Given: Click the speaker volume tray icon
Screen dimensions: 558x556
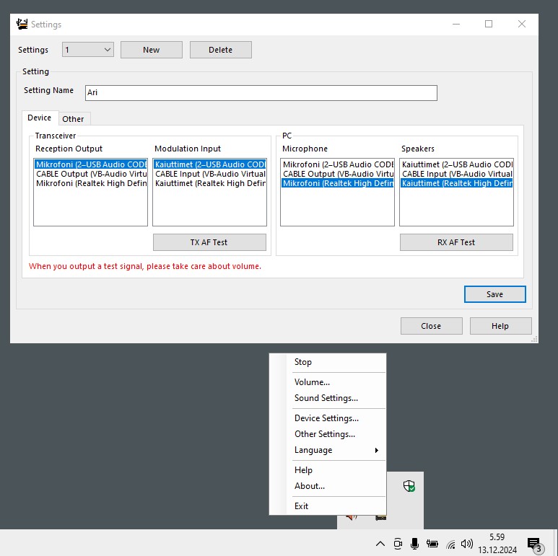Looking at the screenshot, I should coord(466,544).
